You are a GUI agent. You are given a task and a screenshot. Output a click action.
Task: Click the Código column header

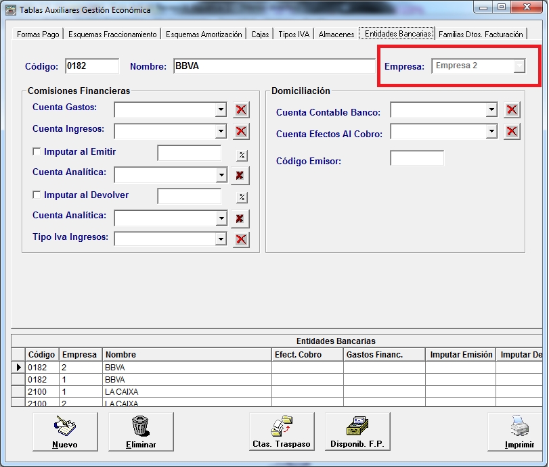pyautogui.click(x=42, y=354)
